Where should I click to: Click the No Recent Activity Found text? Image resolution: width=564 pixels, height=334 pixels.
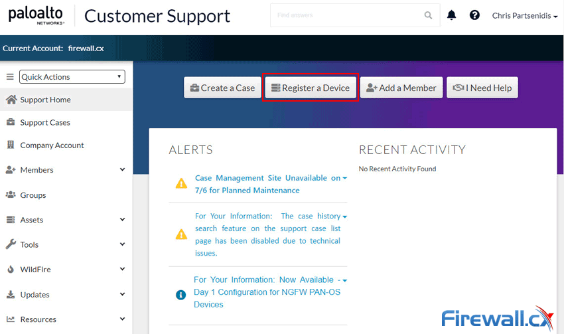(397, 169)
